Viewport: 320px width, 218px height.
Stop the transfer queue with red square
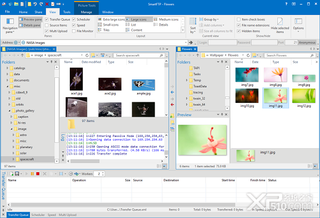pyautogui.click(x=38, y=174)
